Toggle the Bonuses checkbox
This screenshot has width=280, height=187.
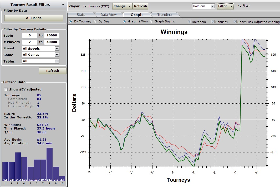point(213,22)
